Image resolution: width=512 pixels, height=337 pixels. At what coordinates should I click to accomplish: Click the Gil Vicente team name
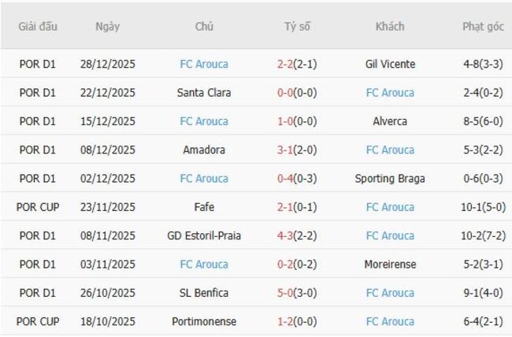[x=390, y=64]
